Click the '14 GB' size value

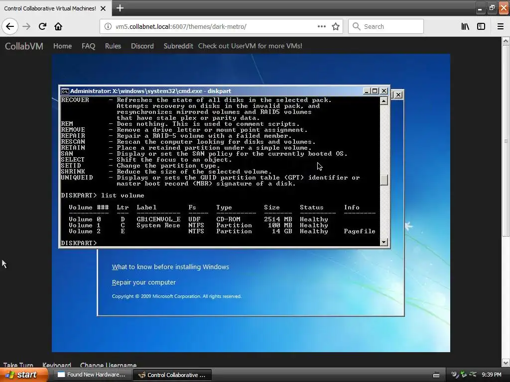[282, 231]
